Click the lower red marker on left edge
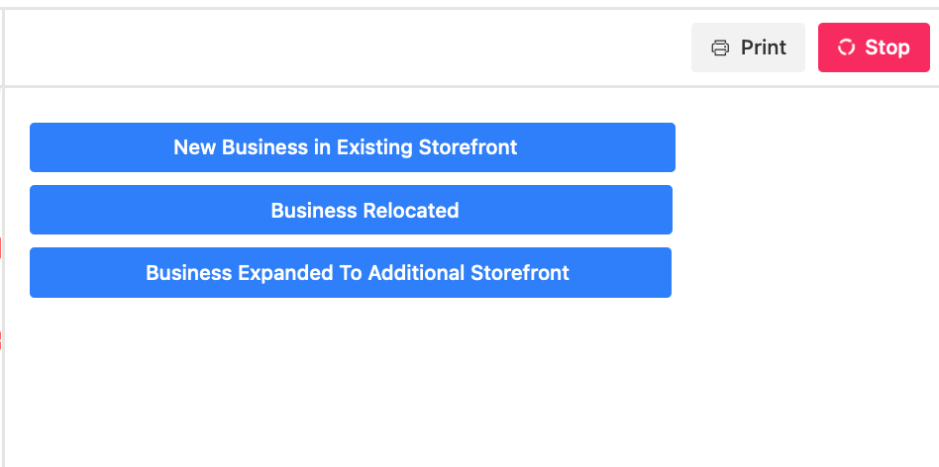939x467 pixels. 1,340
